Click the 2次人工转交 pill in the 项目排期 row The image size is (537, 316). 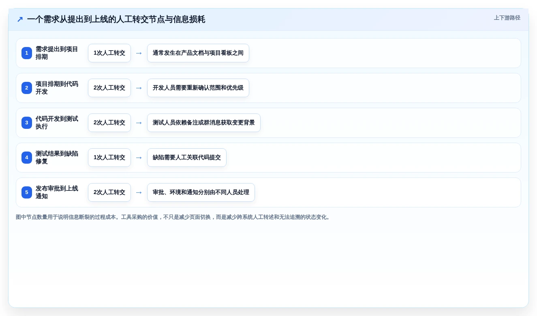coord(109,88)
